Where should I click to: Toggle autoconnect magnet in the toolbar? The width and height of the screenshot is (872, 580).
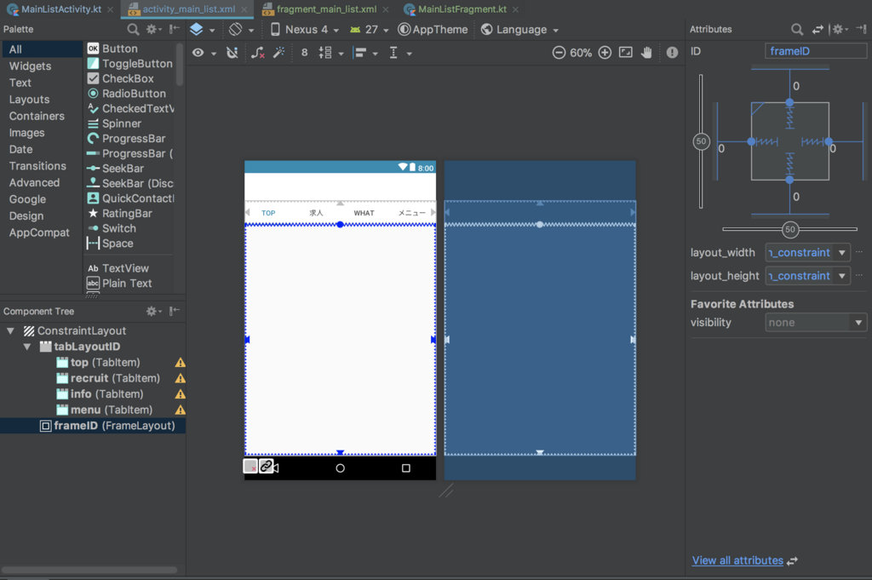[x=232, y=53]
